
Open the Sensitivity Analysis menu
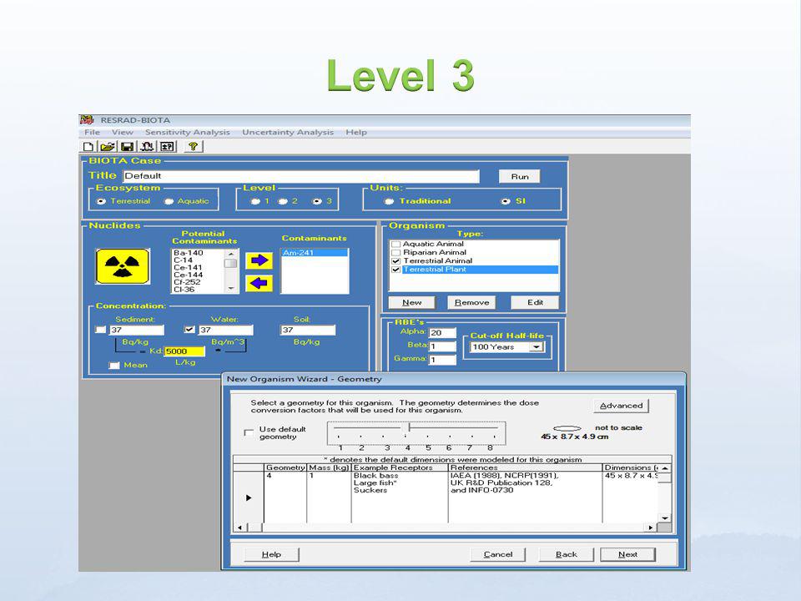(x=188, y=133)
